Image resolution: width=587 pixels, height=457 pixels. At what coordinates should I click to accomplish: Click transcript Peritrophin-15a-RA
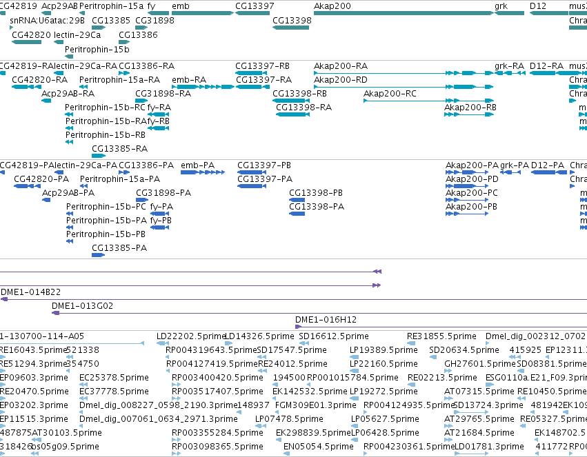pos(119,80)
